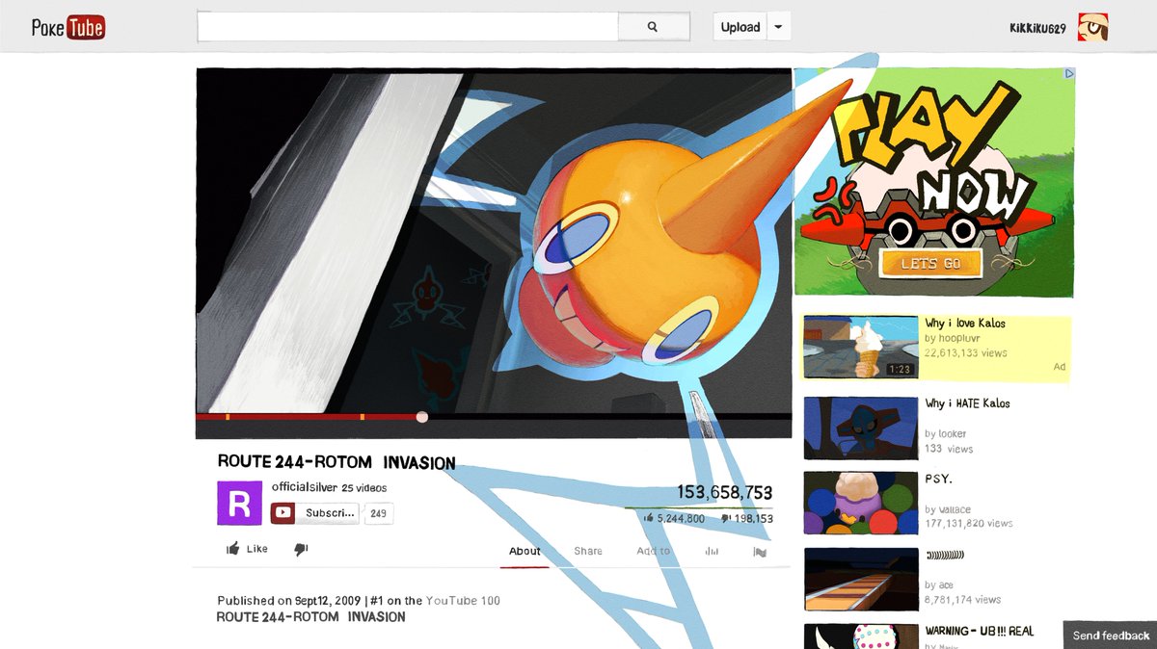Open the user avatar icon at top right
This screenshot has height=649, width=1157.
pos(1092,27)
